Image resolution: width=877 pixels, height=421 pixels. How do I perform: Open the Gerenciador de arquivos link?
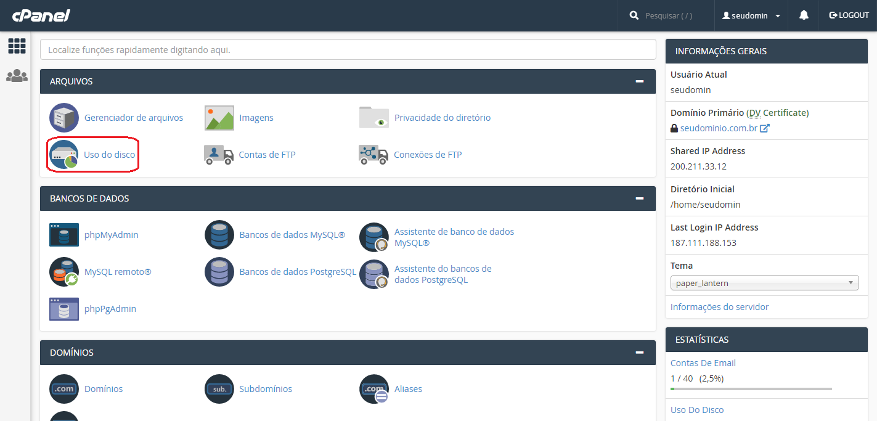(134, 118)
